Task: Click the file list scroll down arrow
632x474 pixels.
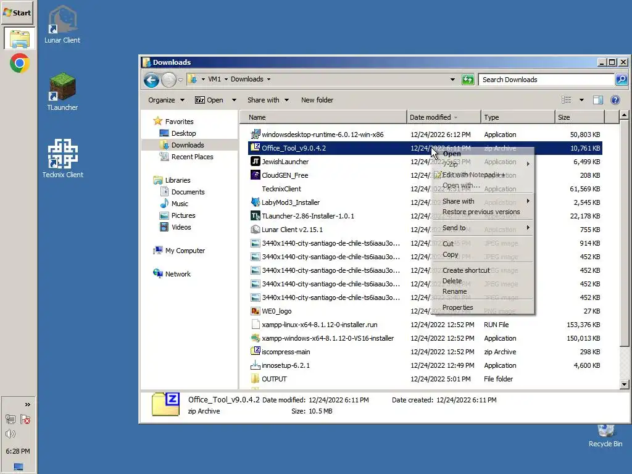Action: 624,384
